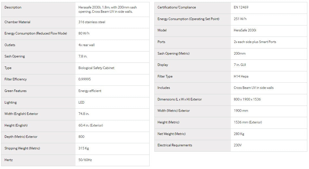The image size is (309, 169).
Task: Click the '50/60Hz' Hertz value
Action: [x=85, y=160]
